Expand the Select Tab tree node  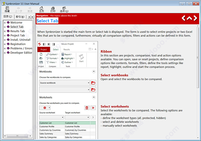5,27
